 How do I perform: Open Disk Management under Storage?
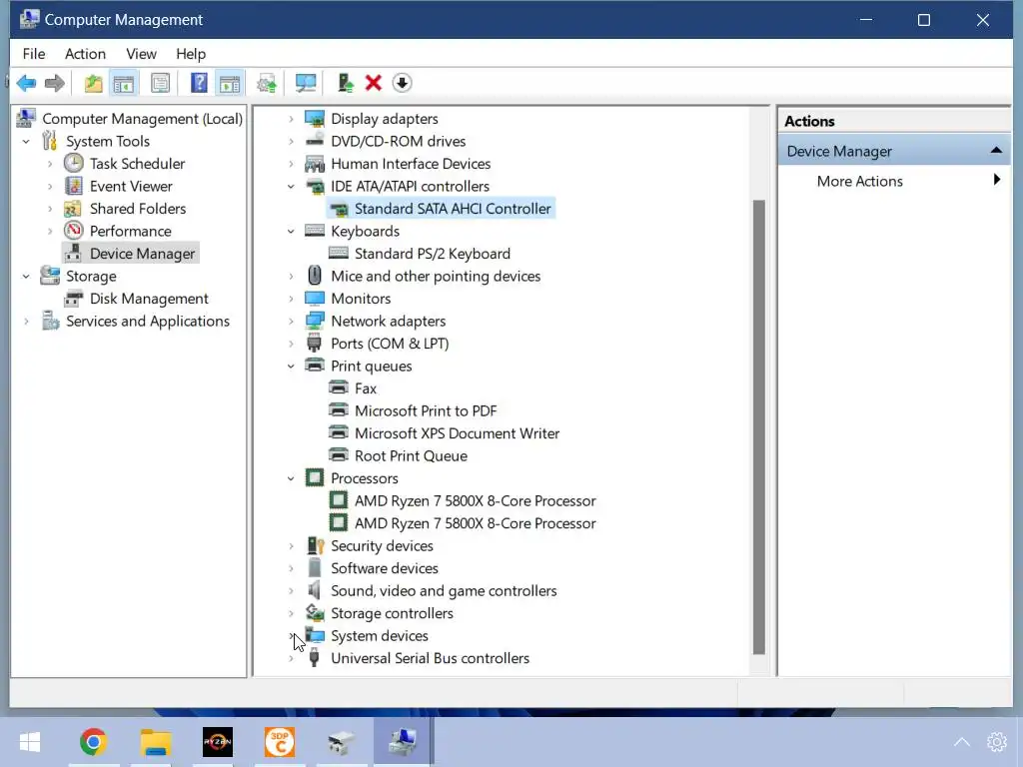pyautogui.click(x=149, y=299)
